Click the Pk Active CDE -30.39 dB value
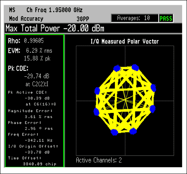 [37, 98]
